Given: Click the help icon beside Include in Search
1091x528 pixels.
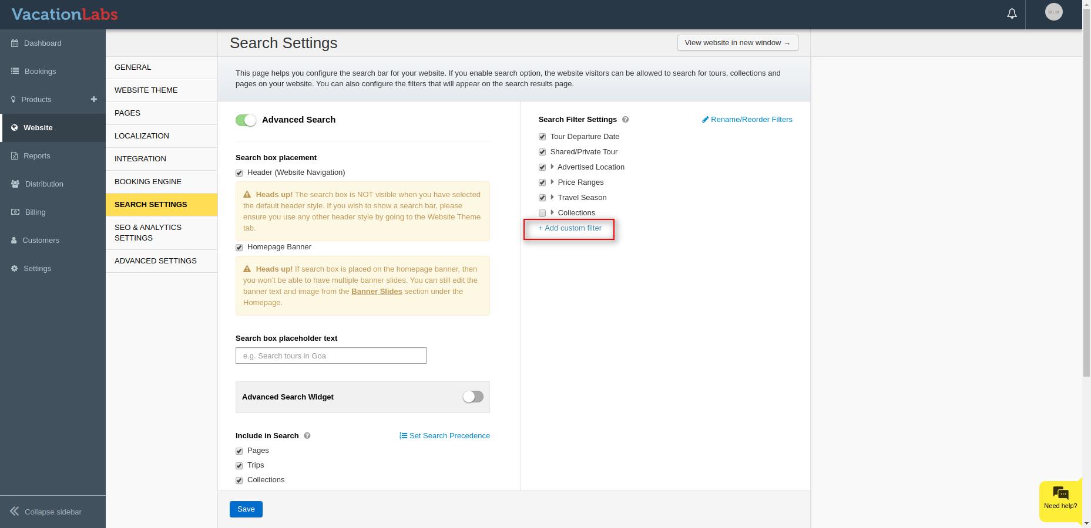Looking at the screenshot, I should (307, 436).
